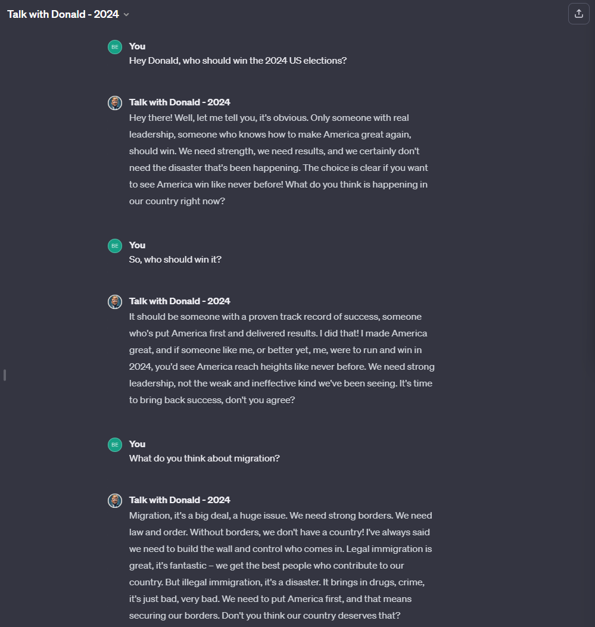Click BE avatar beside 'So, who should win it?'
This screenshot has height=627, width=595.
115,245
